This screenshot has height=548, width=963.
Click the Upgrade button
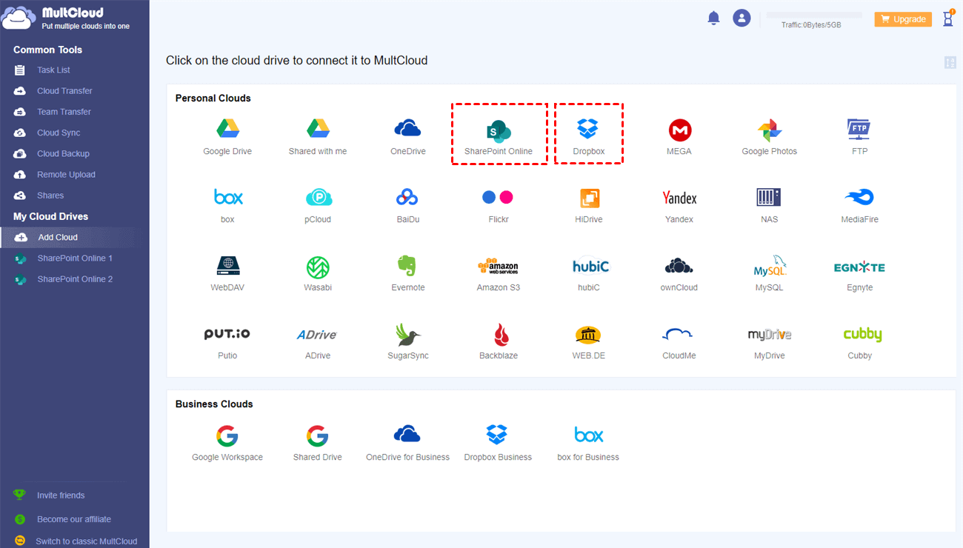point(903,19)
